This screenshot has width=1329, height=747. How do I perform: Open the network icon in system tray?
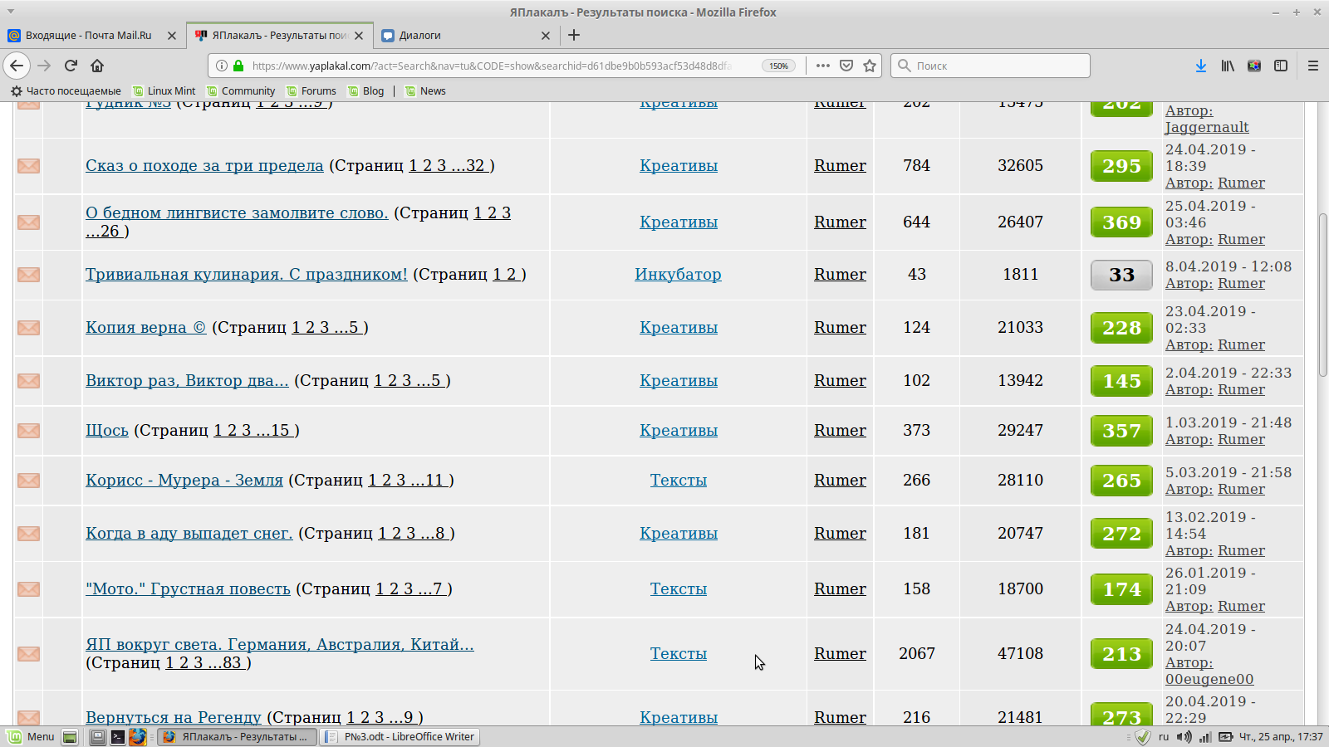pyautogui.click(x=1204, y=737)
